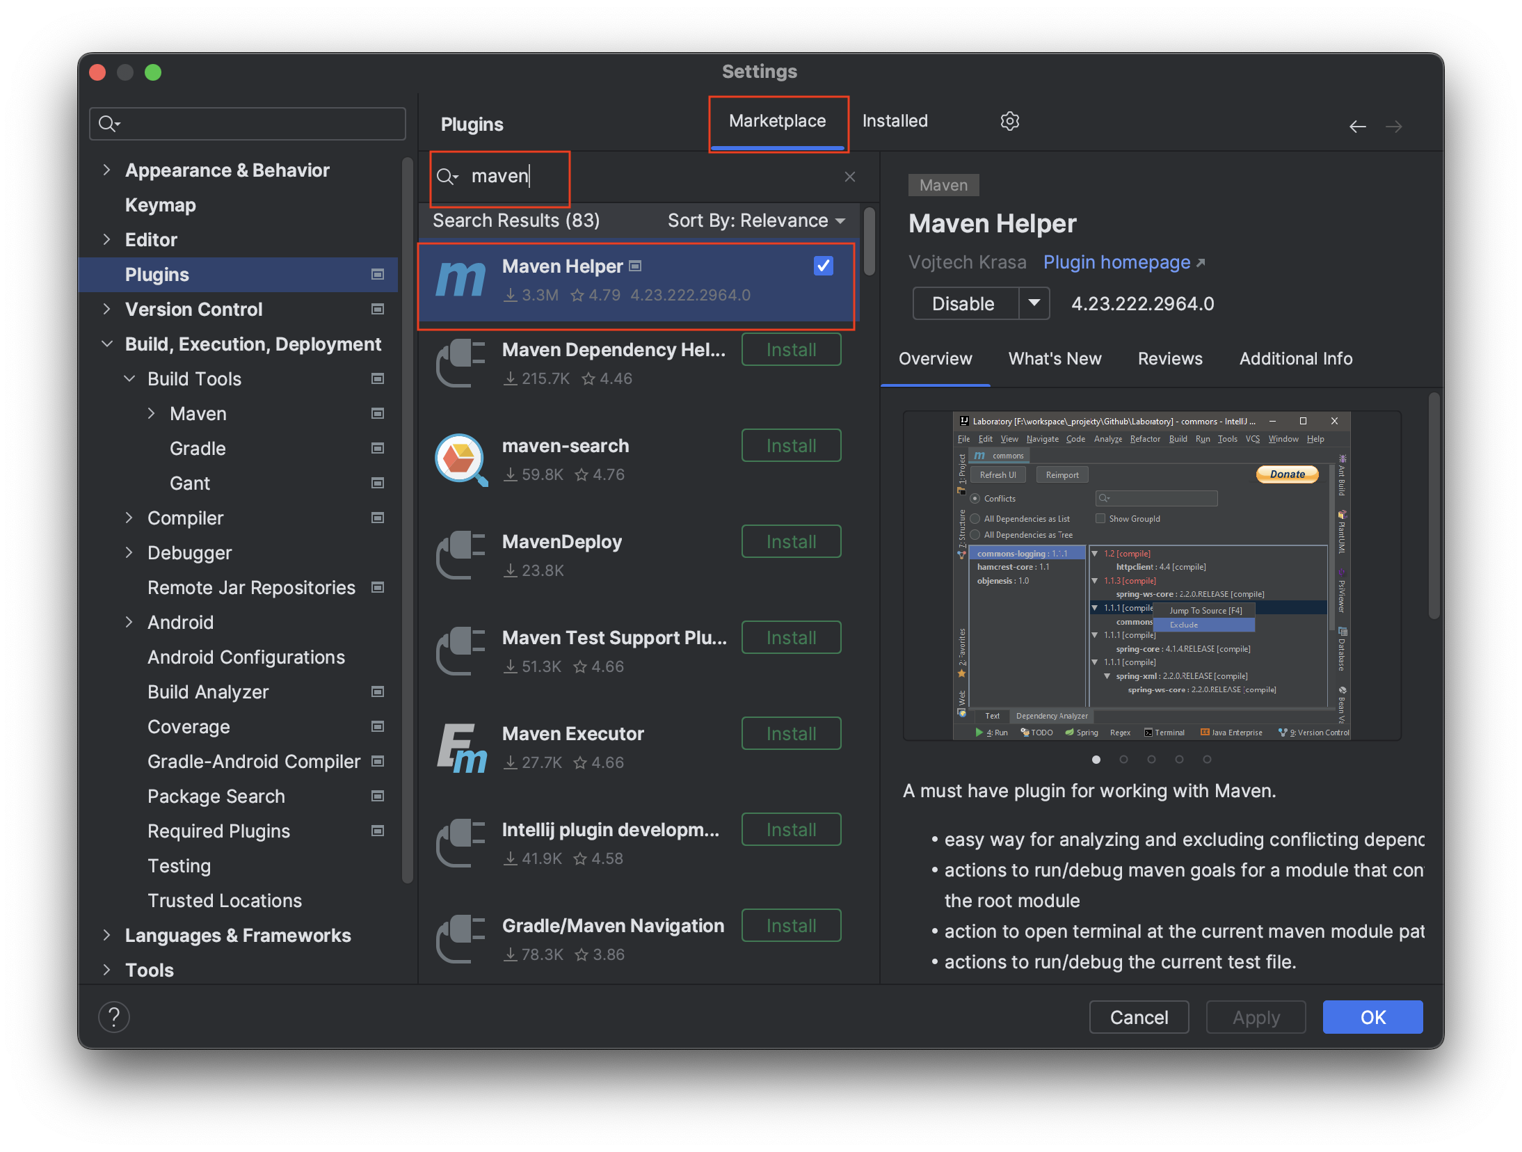
Task: Switch to the Installed tab
Action: [895, 121]
